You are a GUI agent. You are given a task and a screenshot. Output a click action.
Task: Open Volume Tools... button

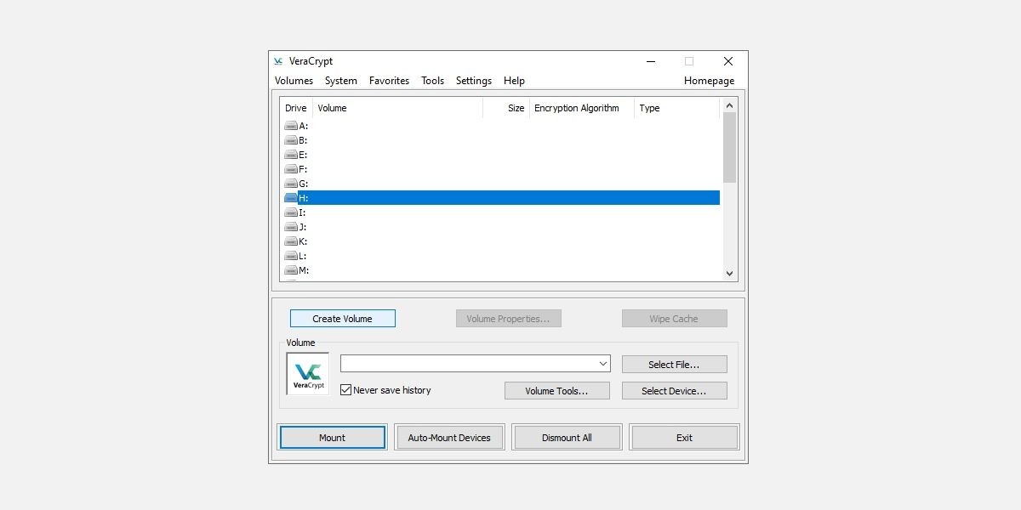(x=556, y=391)
